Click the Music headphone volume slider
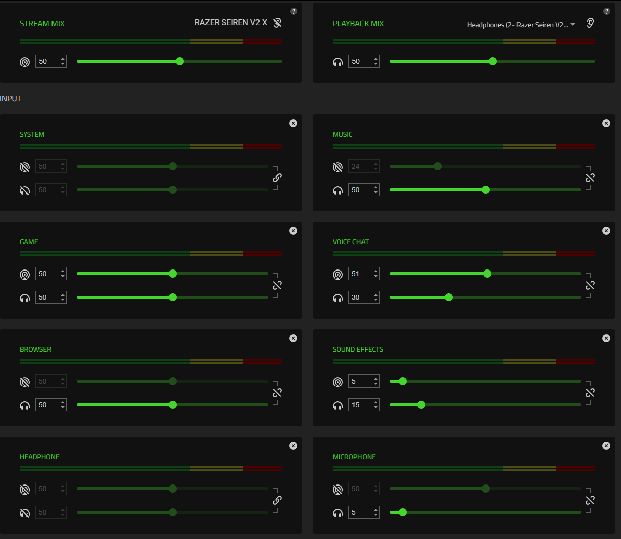The image size is (621, 539). tap(485, 190)
